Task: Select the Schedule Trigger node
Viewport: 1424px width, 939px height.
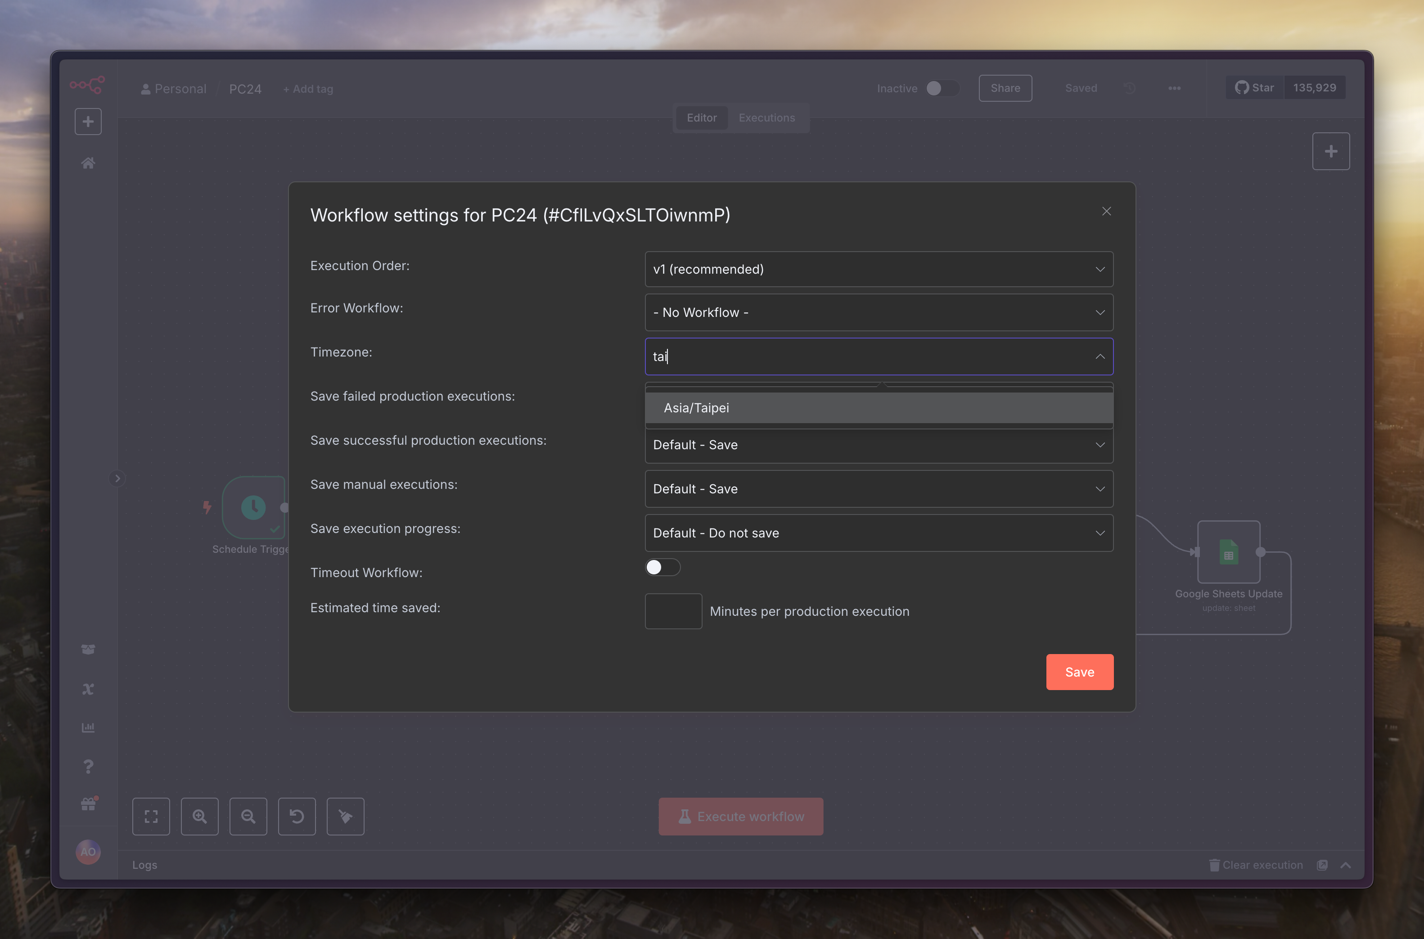Action: 253,507
